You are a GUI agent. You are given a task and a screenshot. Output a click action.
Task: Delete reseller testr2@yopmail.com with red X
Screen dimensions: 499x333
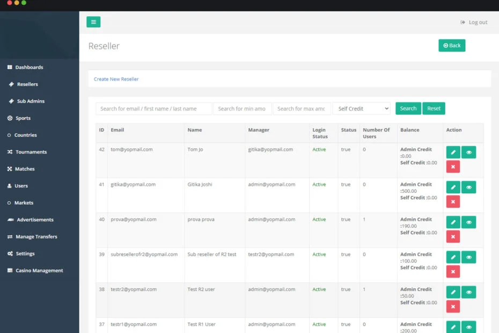(453, 307)
